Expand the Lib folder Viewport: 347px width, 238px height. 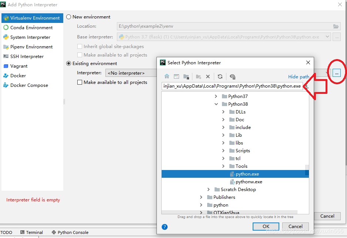[x=223, y=135]
